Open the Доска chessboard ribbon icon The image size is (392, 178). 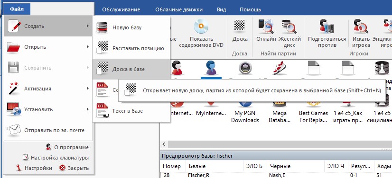pyautogui.click(x=240, y=26)
